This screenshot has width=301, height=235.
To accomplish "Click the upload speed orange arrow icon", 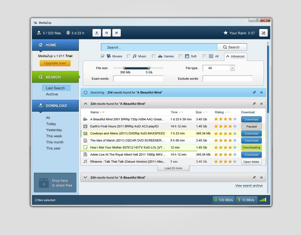I will [x=239, y=200].
